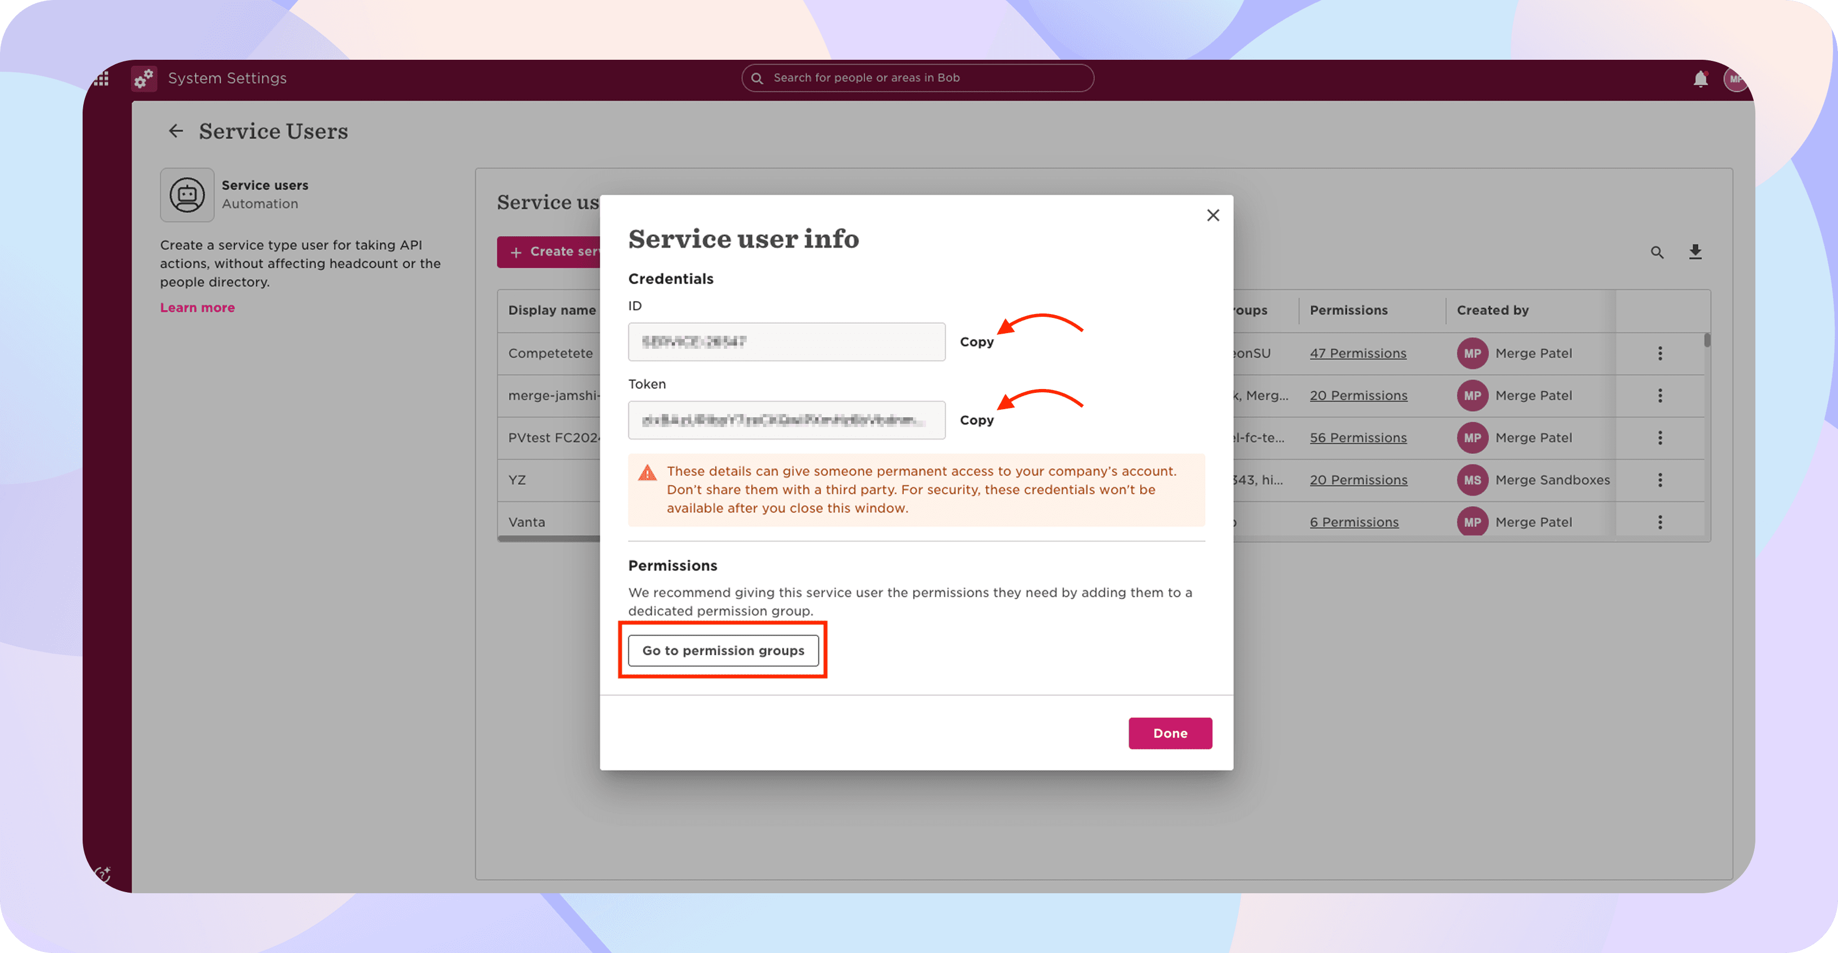The image size is (1838, 953).
Task: Close the Service user info dialog
Action: pyautogui.click(x=1213, y=215)
